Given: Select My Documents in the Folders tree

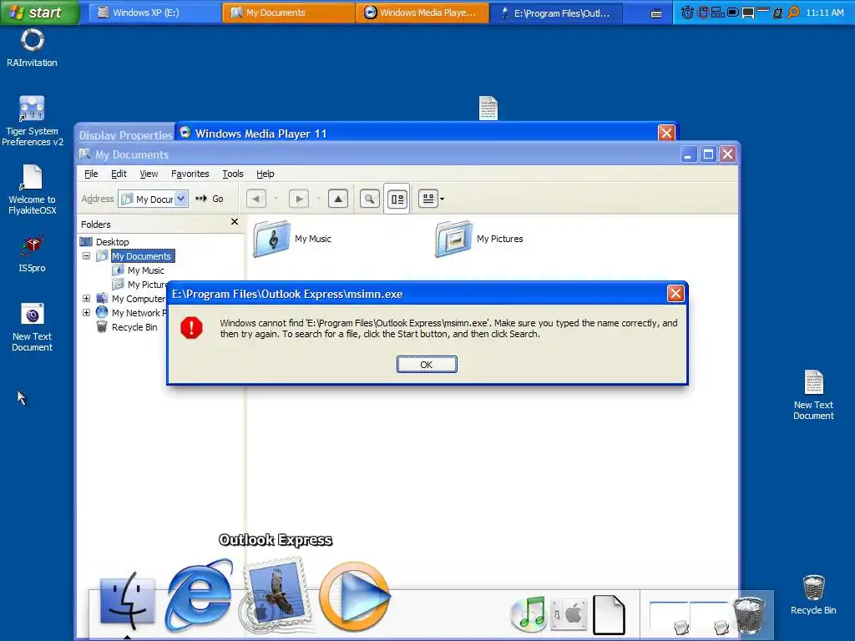Looking at the screenshot, I should tap(143, 256).
